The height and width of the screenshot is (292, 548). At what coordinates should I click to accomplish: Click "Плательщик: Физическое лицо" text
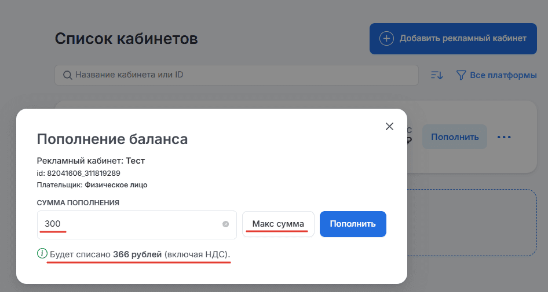(92, 185)
